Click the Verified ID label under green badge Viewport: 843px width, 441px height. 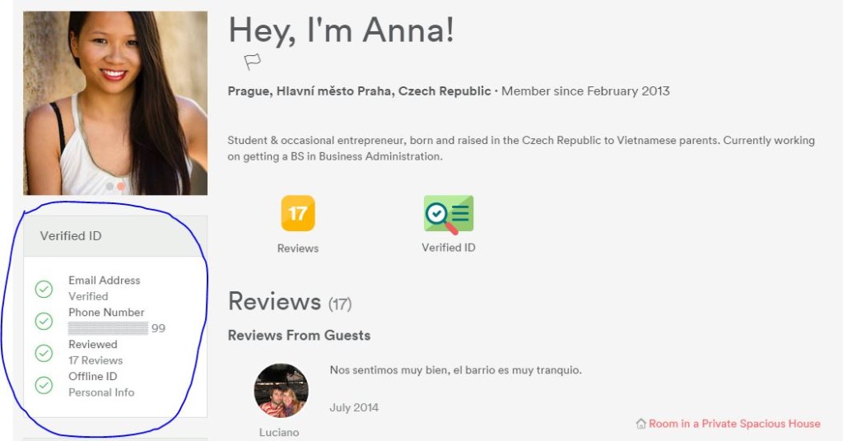pyautogui.click(x=449, y=248)
